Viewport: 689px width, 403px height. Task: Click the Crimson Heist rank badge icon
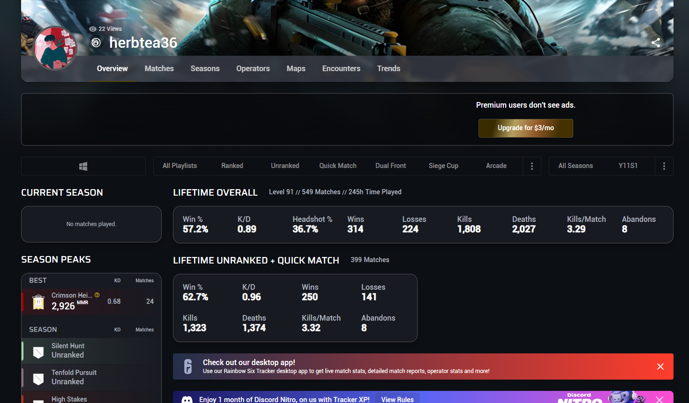(38, 301)
